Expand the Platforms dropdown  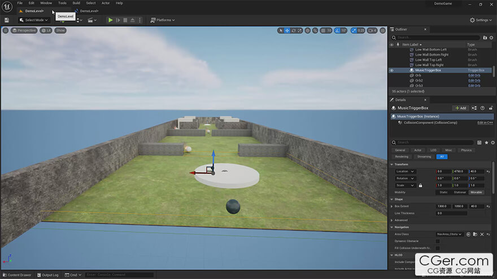pos(163,20)
